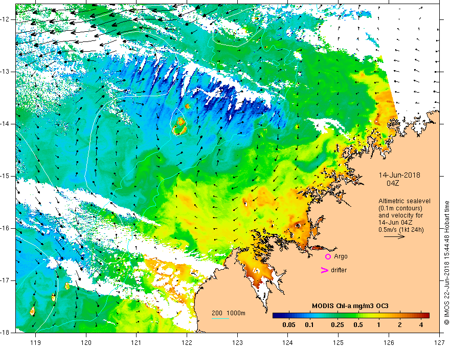Click longitude axis label "123"
Screen dimensions: 450x348
click(x=237, y=342)
